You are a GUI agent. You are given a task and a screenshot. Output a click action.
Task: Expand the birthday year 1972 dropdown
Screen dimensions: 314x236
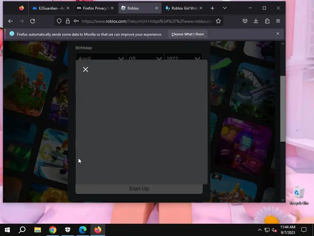click(183, 57)
